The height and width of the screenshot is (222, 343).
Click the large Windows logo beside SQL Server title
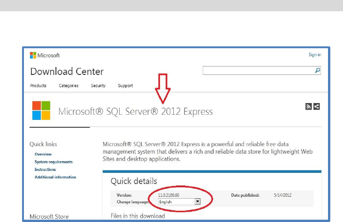tap(41, 111)
